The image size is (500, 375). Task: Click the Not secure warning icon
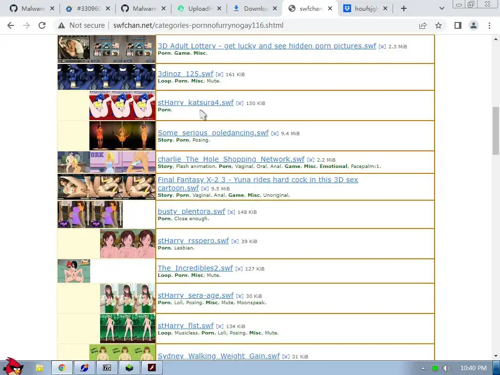62,25
